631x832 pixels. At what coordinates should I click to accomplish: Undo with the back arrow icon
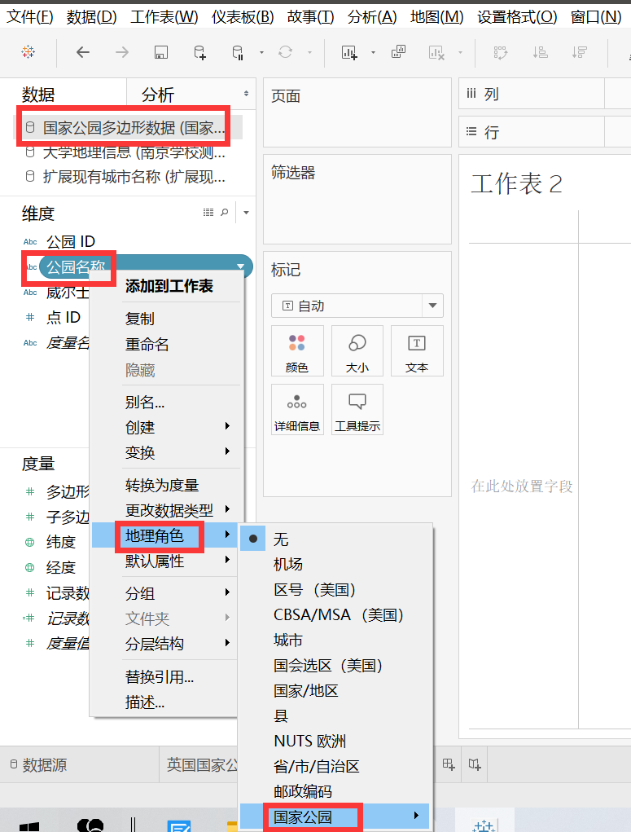(x=83, y=52)
